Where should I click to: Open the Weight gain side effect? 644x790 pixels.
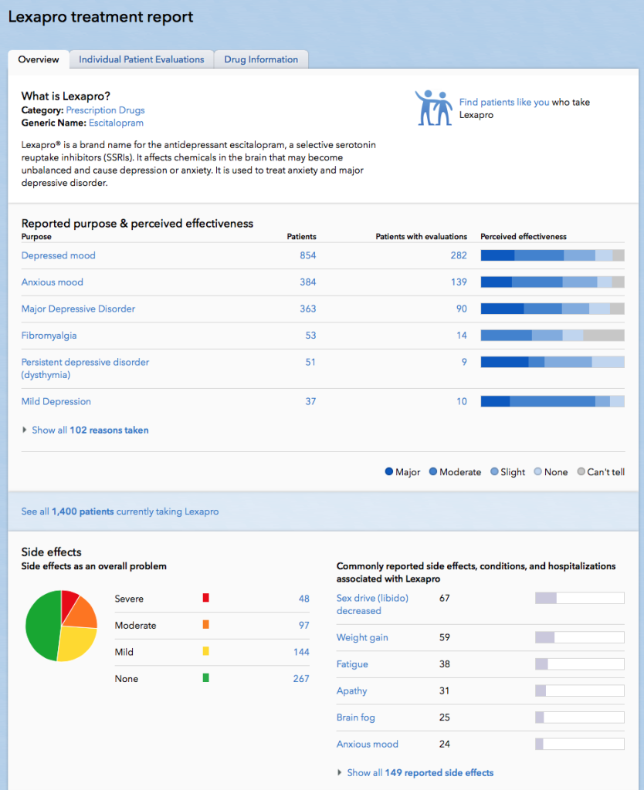click(x=362, y=637)
